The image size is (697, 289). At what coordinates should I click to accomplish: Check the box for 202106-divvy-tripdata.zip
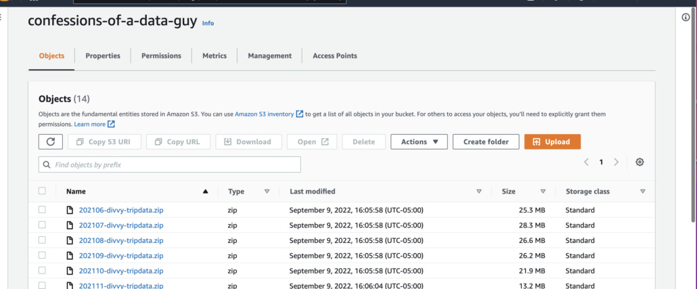click(x=42, y=210)
